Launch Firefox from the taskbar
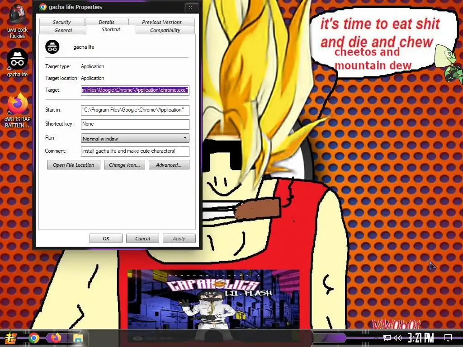This screenshot has width=463, height=347. pyautogui.click(x=55, y=338)
